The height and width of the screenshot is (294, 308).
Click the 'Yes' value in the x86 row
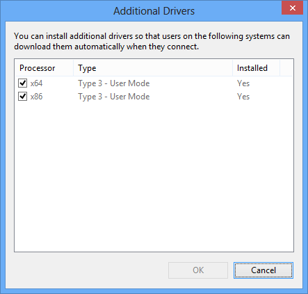tap(243, 97)
